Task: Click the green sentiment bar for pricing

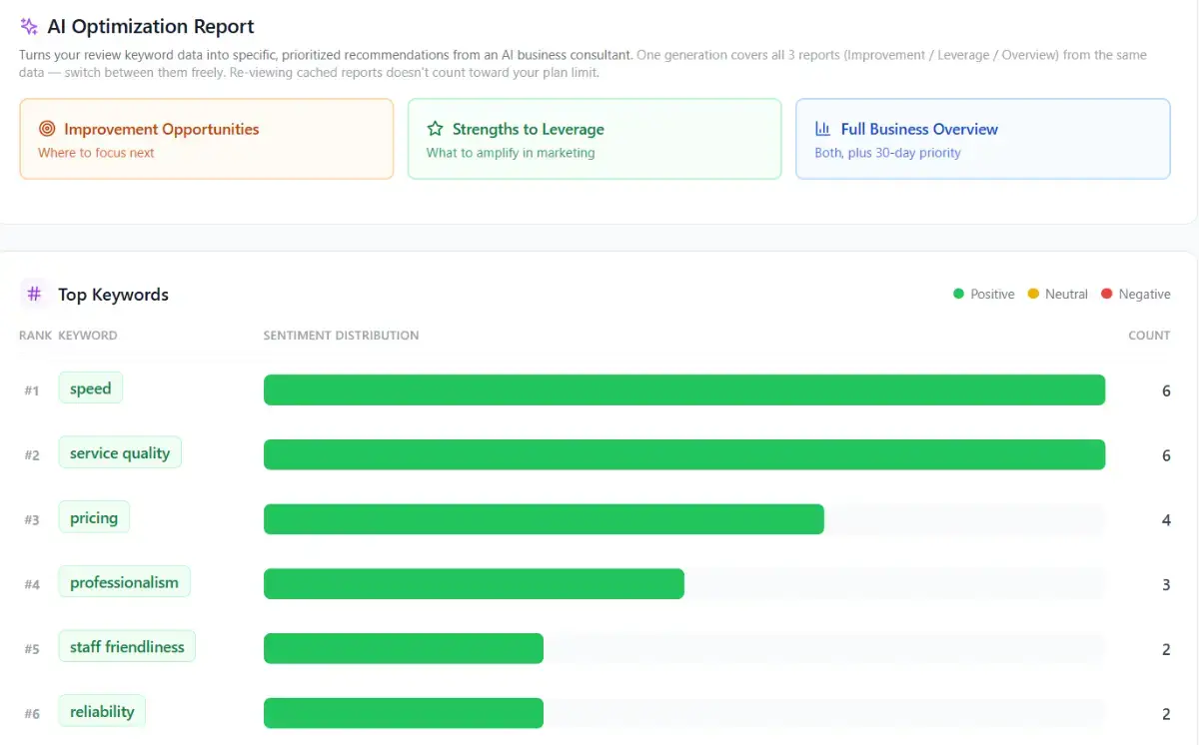Action: (544, 519)
